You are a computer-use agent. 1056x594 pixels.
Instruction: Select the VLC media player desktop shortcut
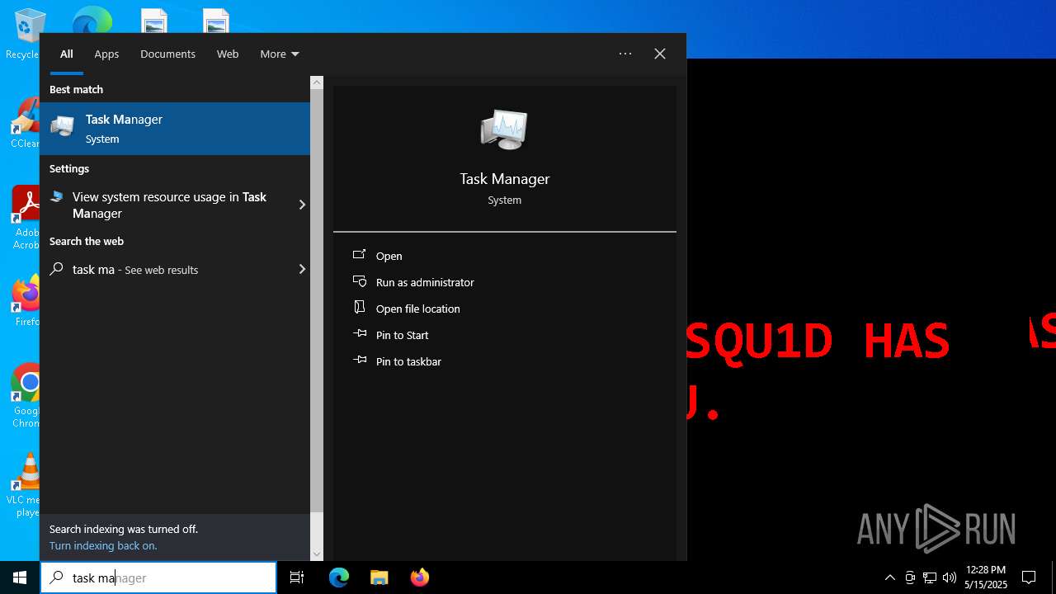click(25, 485)
